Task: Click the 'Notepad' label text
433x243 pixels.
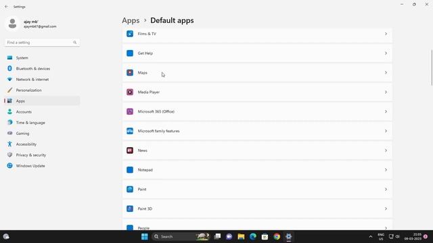Action: pyautogui.click(x=145, y=170)
